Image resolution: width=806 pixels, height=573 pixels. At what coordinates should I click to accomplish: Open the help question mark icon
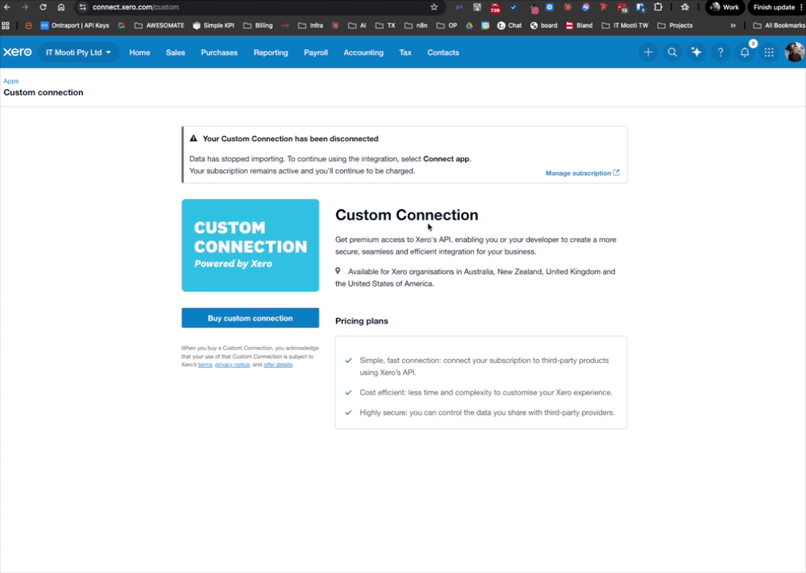pos(720,53)
